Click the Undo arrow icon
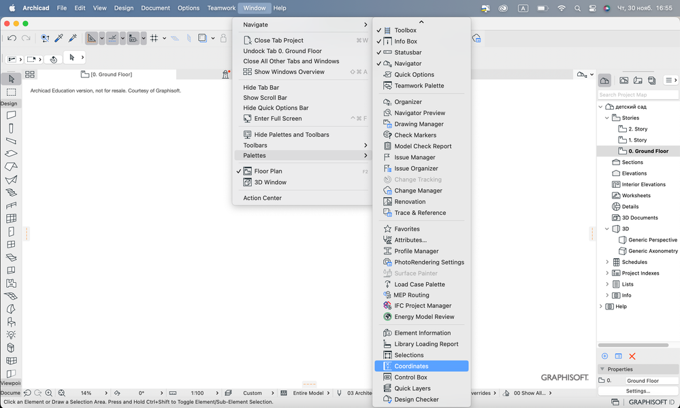Viewport: 680px width, 408px height. [x=12, y=38]
